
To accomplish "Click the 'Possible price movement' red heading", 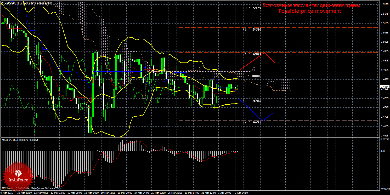I will (310, 11).
